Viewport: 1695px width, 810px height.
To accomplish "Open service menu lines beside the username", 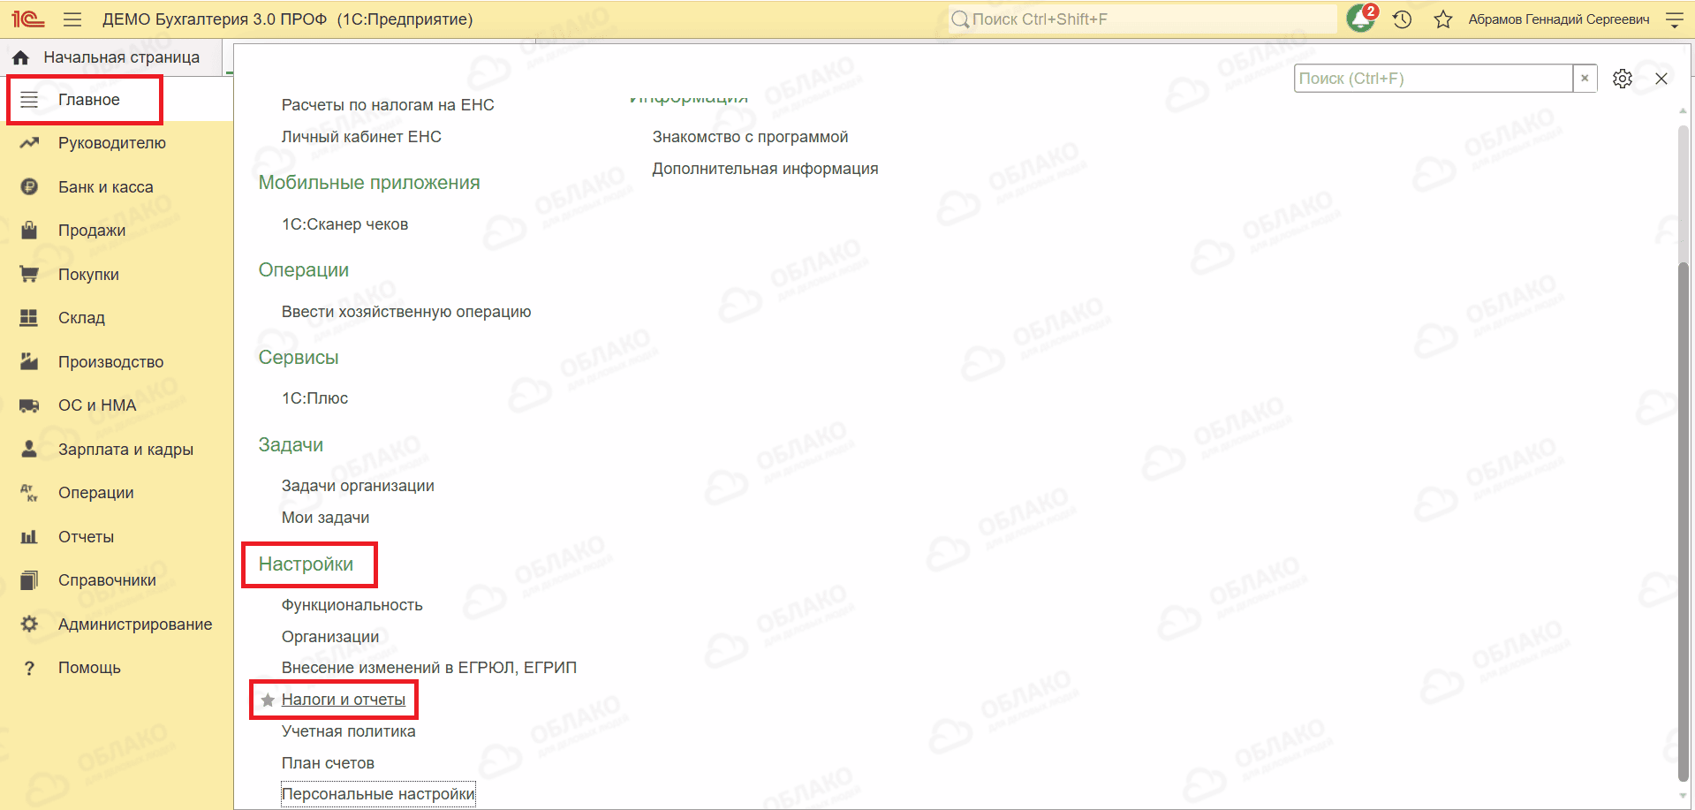I will tap(1674, 19).
